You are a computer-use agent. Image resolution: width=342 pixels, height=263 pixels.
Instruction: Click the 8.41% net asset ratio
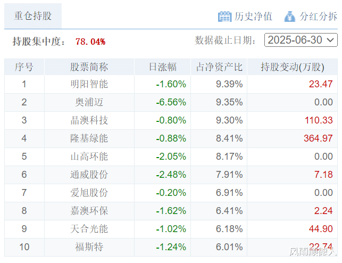pos(229,138)
